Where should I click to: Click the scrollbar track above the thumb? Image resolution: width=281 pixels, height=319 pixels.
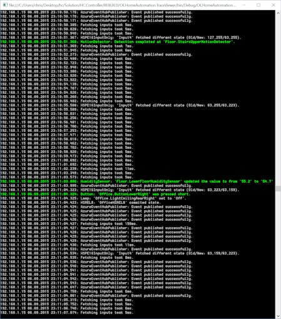pyautogui.click(x=278, y=100)
